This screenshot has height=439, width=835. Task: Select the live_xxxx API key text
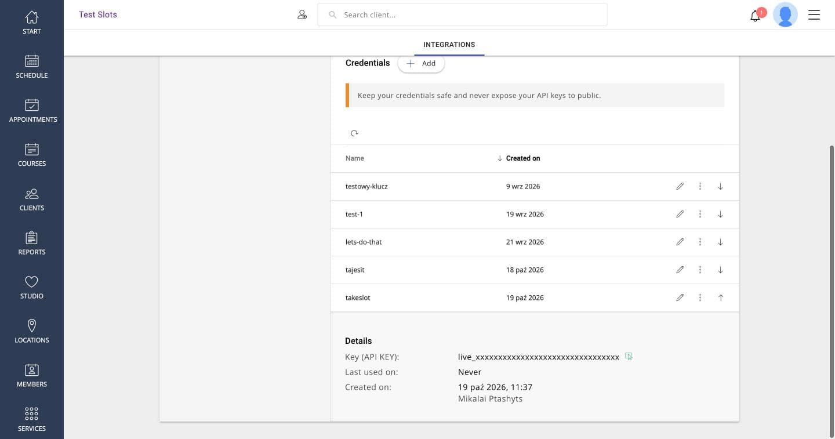[x=539, y=357]
